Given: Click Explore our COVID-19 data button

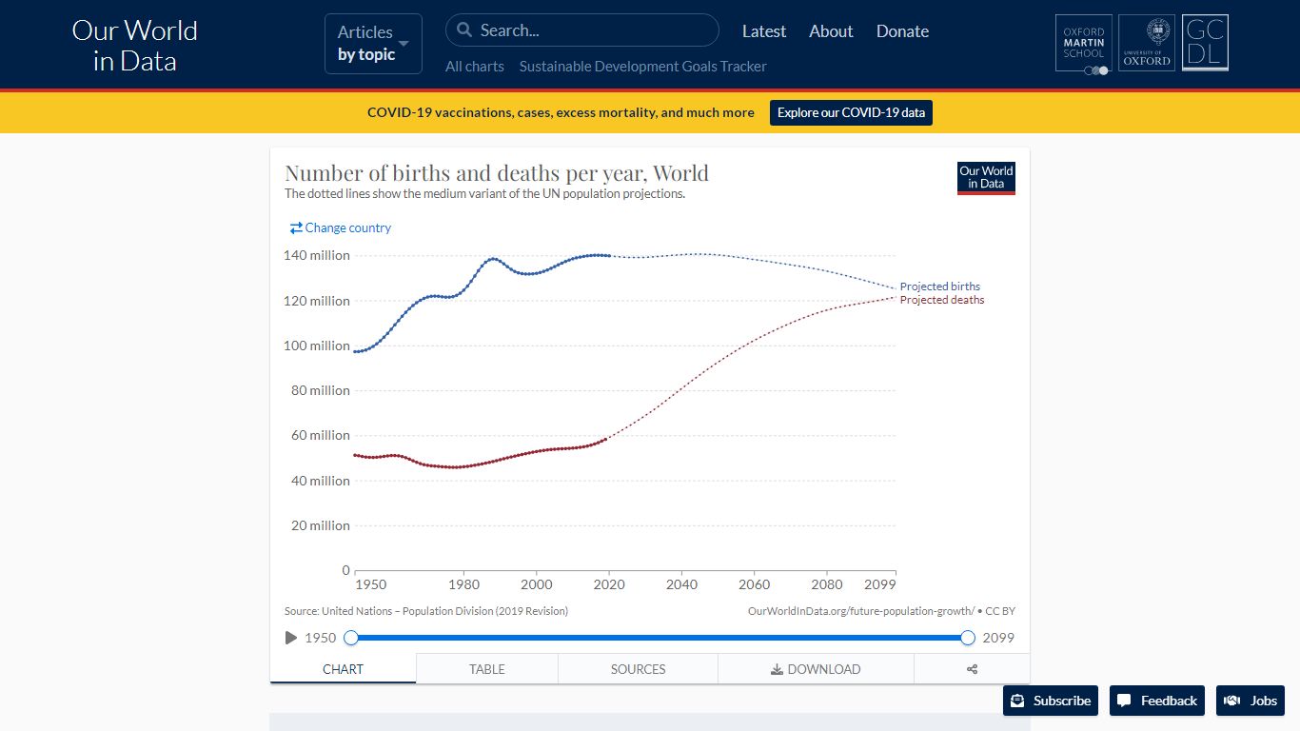Looking at the screenshot, I should 851,112.
